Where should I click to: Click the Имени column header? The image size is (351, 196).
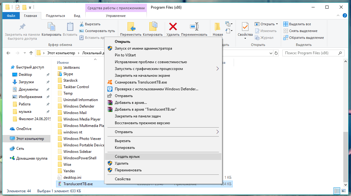[x=63, y=63]
